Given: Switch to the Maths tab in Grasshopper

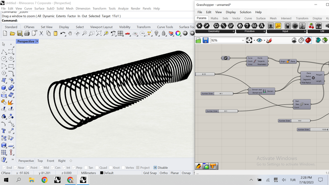Looking at the screenshot, I should click(214, 18).
